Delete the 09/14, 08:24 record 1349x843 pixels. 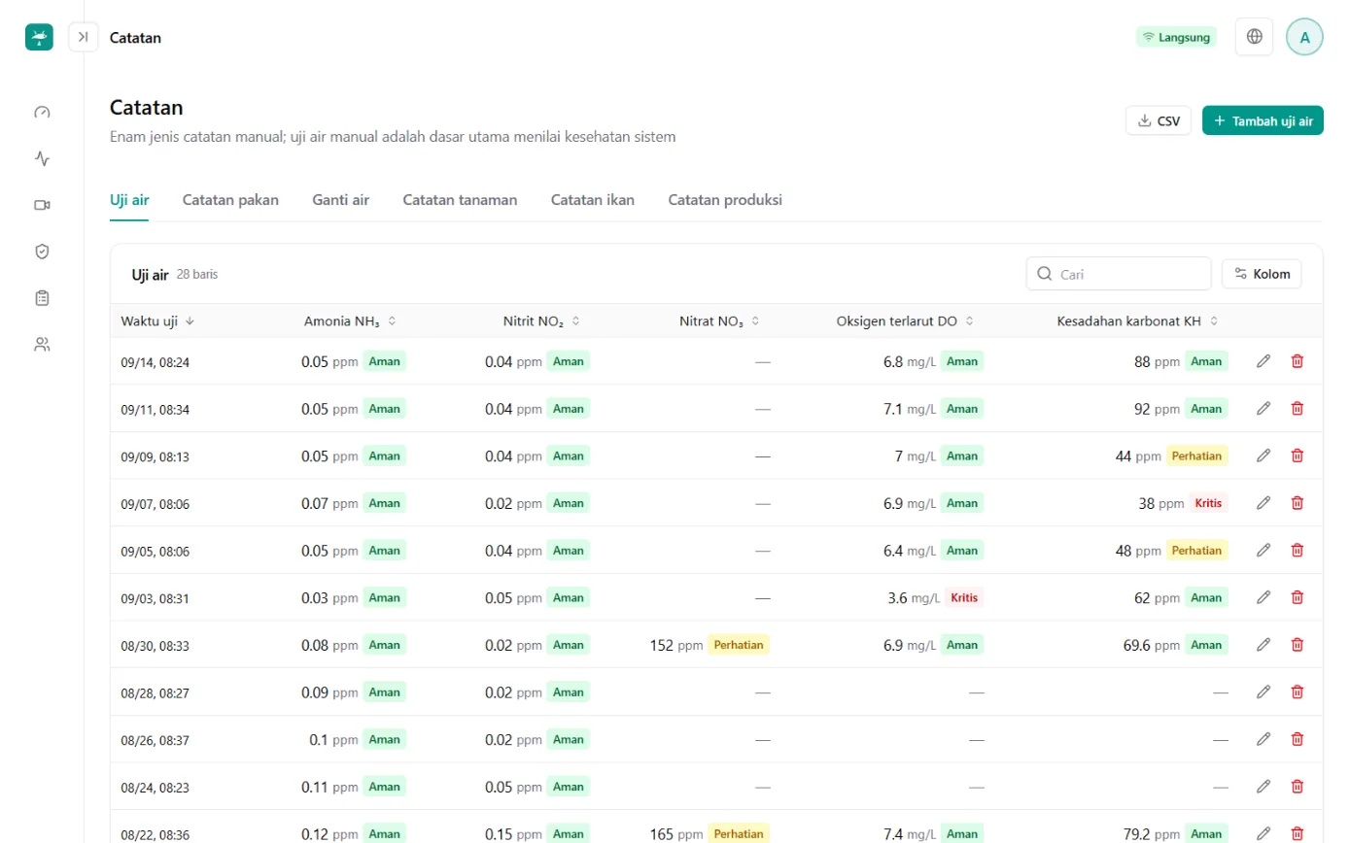tap(1297, 361)
